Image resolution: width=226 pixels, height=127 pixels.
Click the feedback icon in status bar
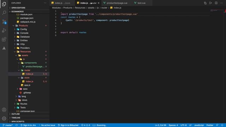pyautogui.click(x=217, y=125)
